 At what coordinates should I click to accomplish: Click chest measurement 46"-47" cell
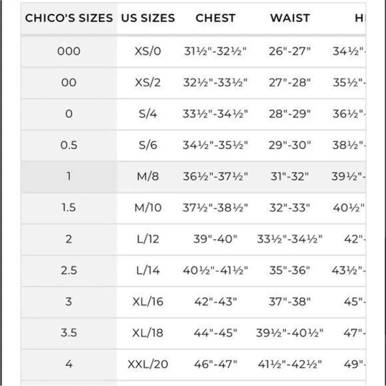point(215,364)
